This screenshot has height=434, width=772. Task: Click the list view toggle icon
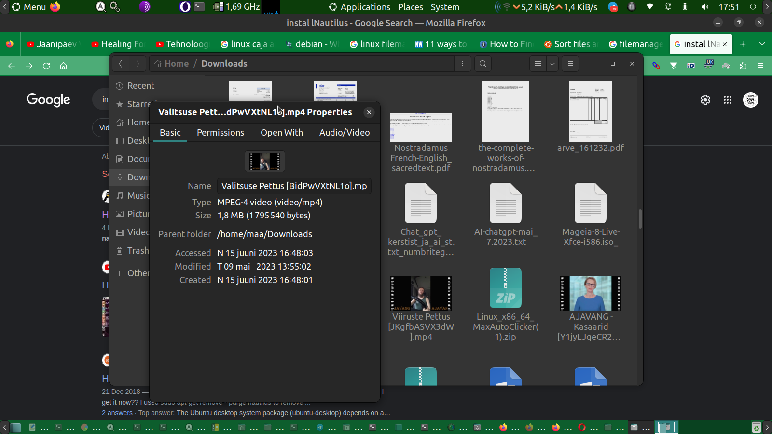(538, 64)
